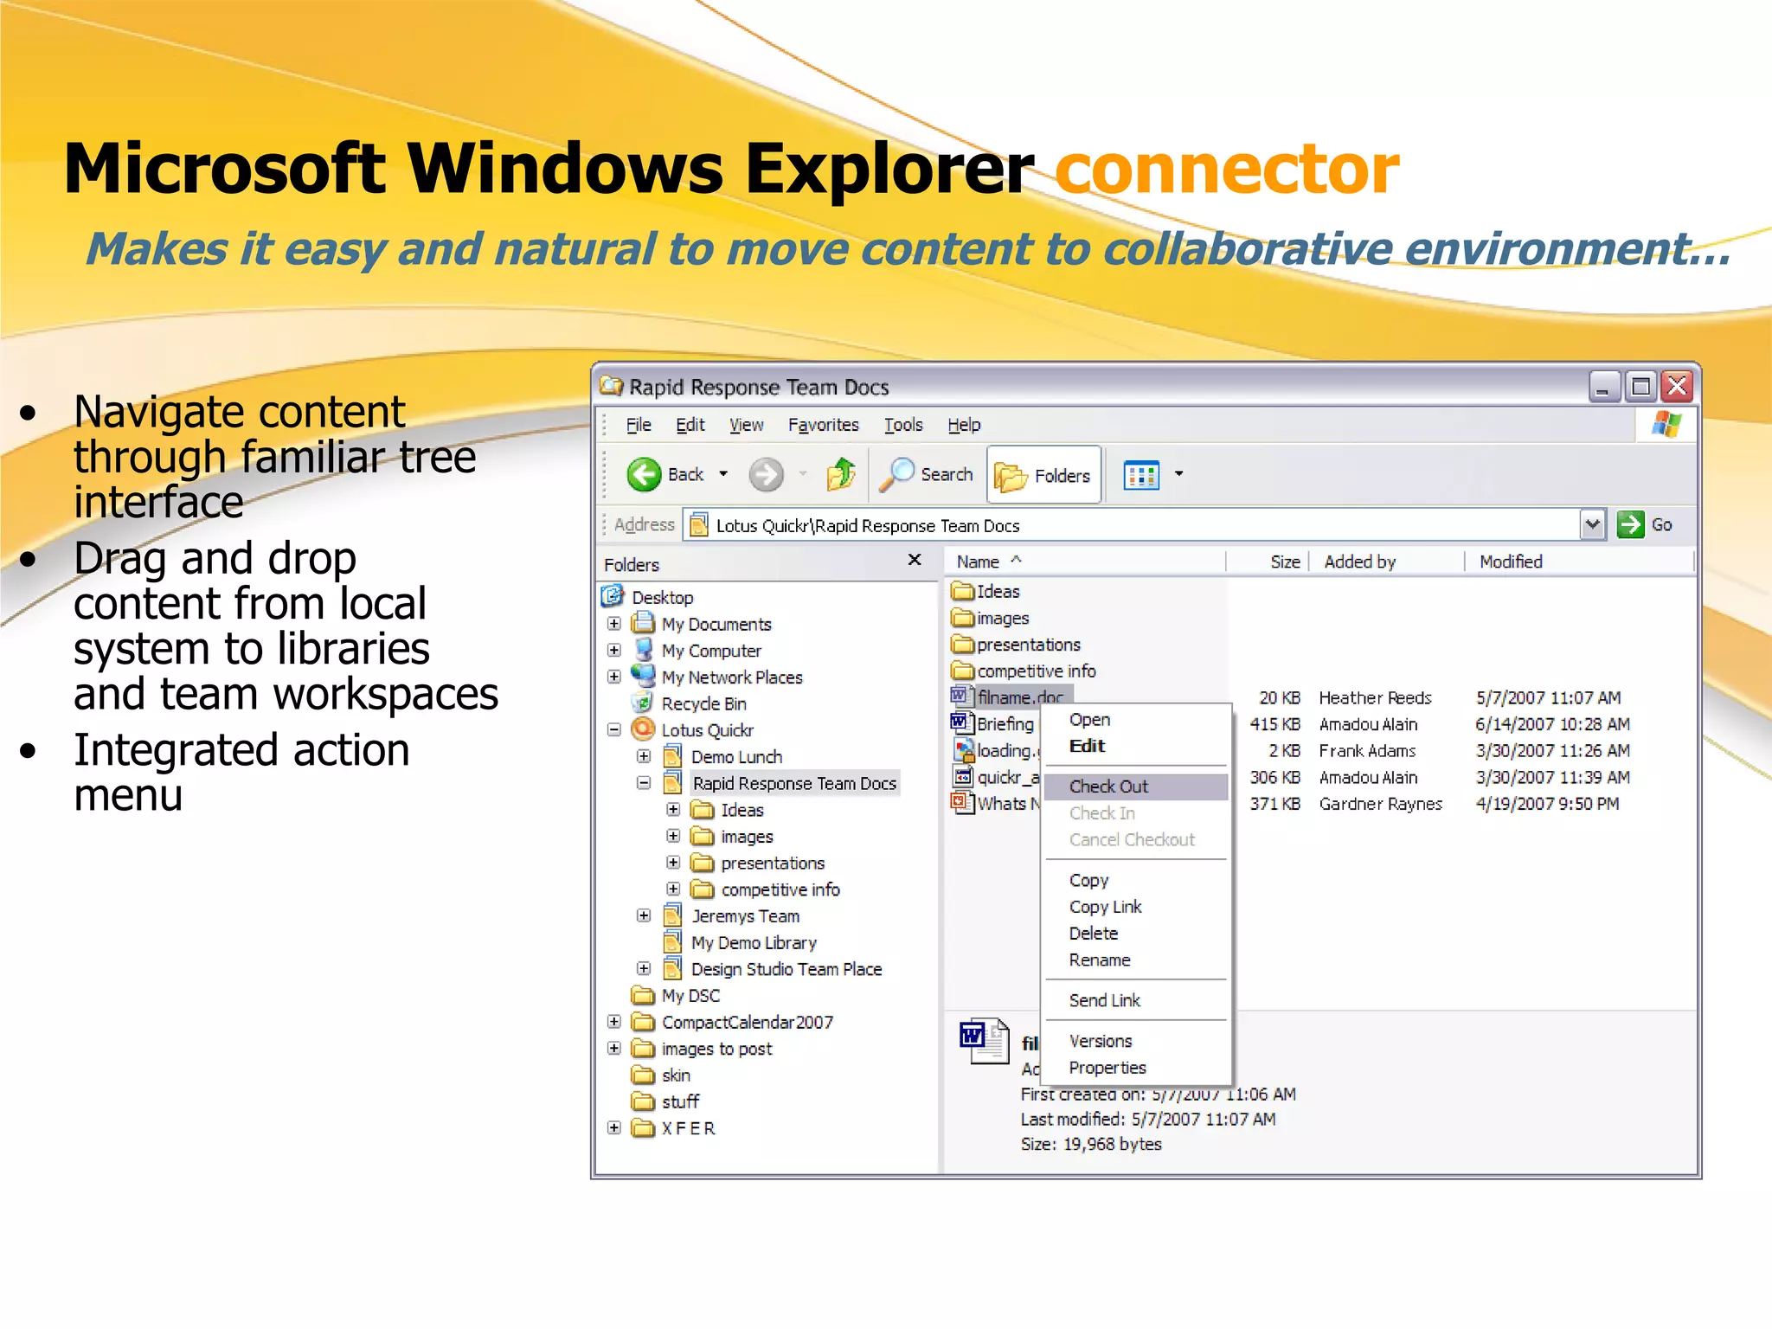Choose Check Out in context menu

click(1136, 786)
